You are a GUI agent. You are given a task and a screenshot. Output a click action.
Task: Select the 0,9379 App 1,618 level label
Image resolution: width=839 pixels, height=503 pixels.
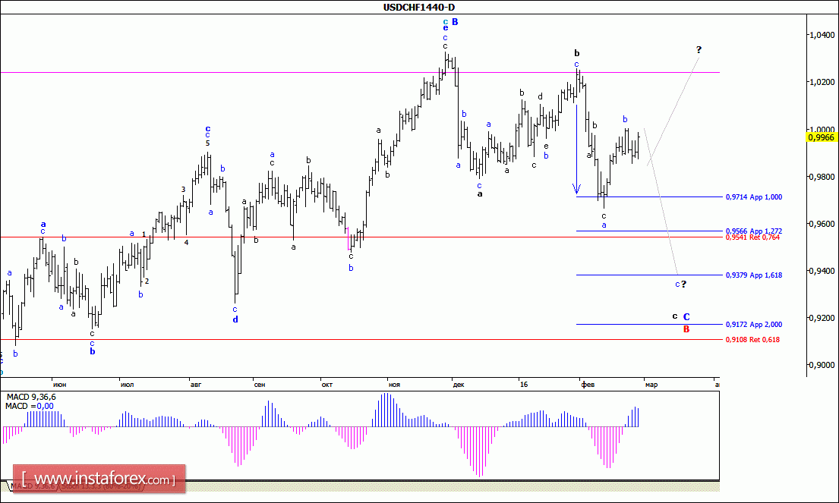[753, 275]
